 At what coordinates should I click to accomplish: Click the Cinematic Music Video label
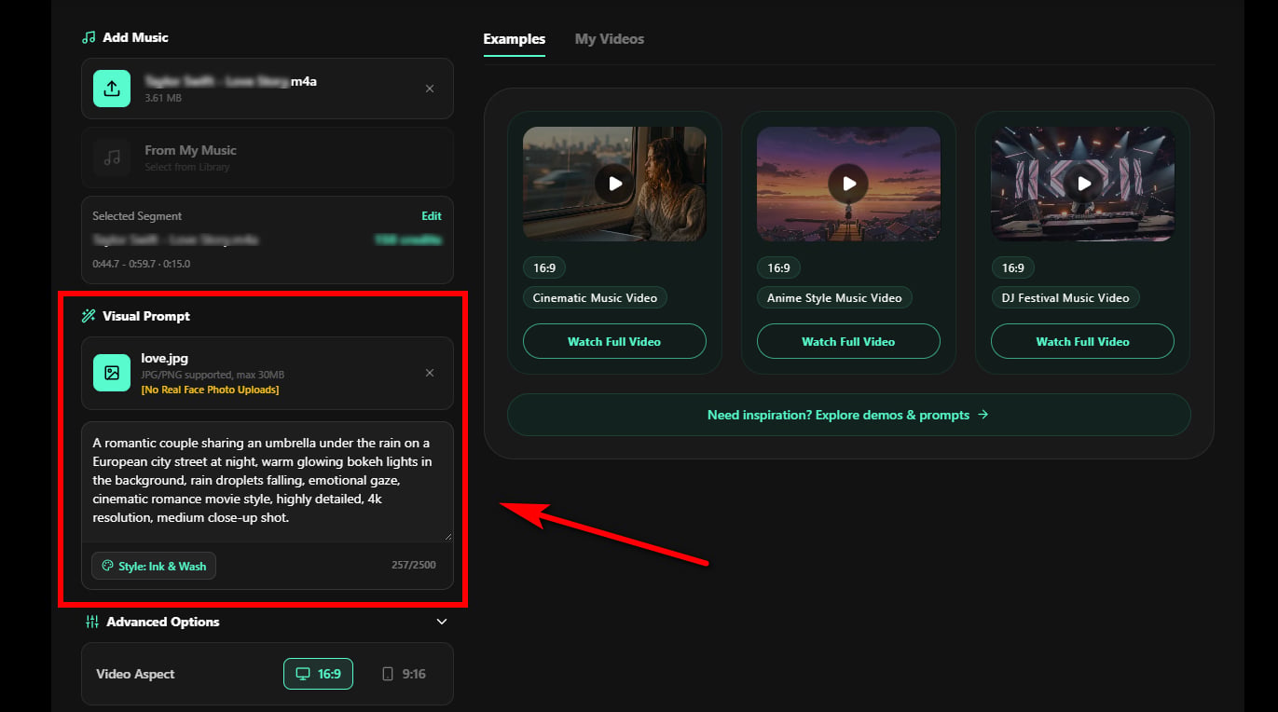(x=595, y=298)
